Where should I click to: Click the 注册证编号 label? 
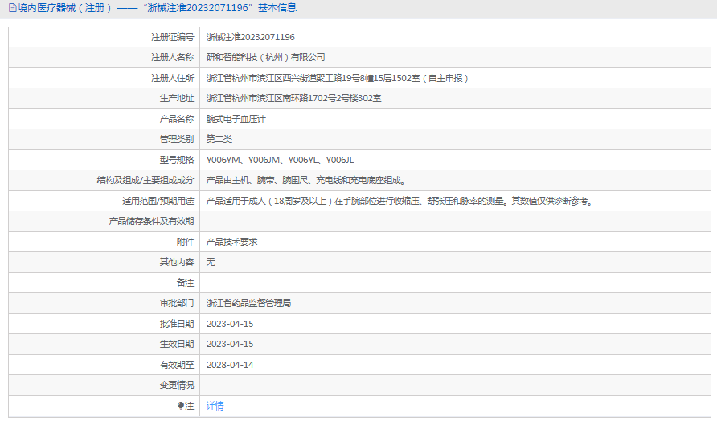coord(172,37)
